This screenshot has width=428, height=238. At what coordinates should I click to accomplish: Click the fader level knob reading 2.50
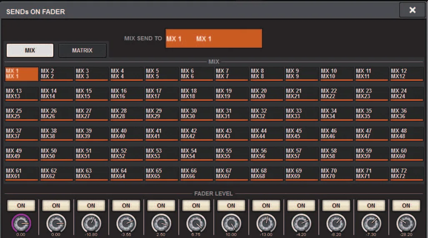[x=161, y=223]
